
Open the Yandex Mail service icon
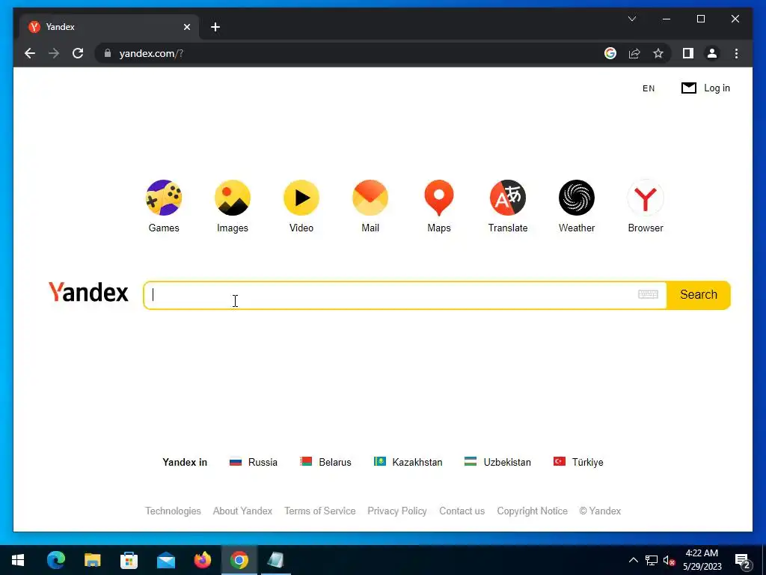[370, 198]
